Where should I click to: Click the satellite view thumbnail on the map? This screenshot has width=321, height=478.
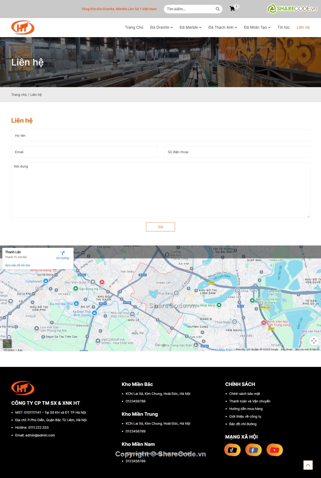7,344
